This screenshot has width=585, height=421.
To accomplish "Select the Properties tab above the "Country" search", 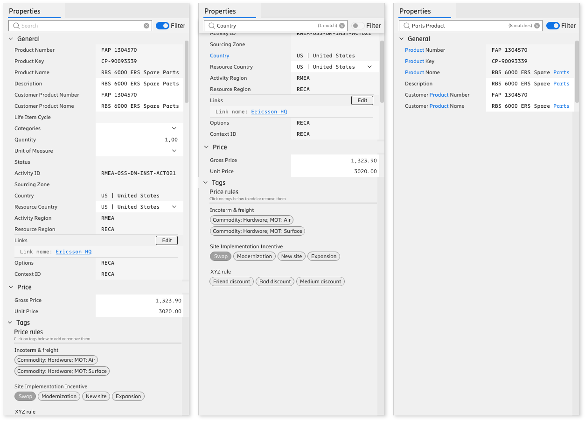I will 220,11.
